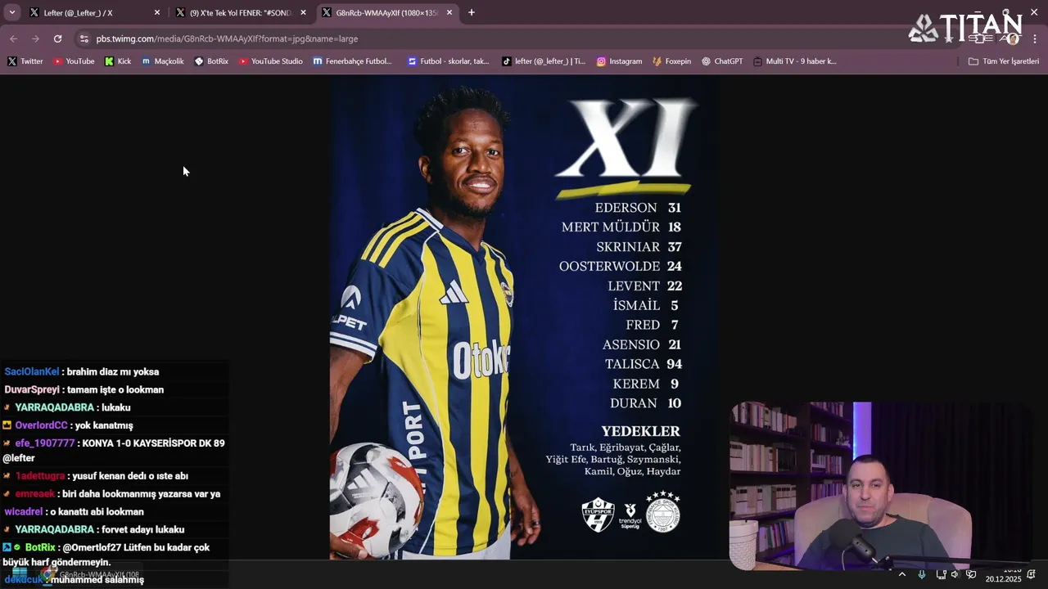The height and width of the screenshot is (589, 1048).
Task: Switch to the X'te Tek Yol FENER tab
Action: pyautogui.click(x=240, y=13)
